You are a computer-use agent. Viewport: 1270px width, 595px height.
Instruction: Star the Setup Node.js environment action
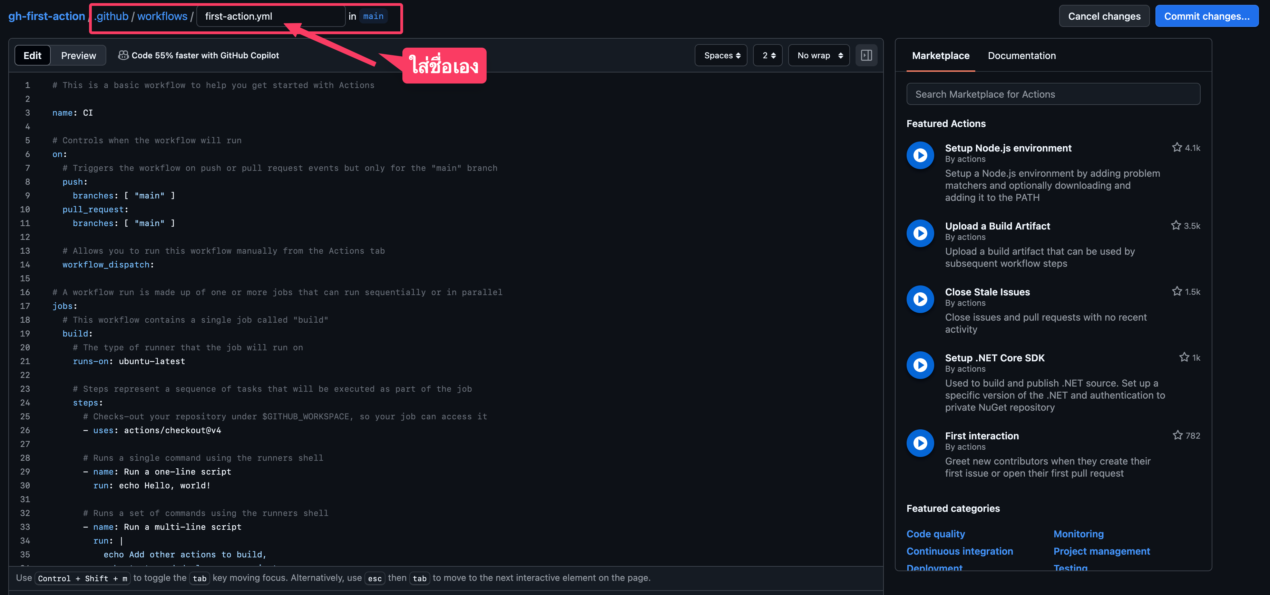pyautogui.click(x=1176, y=147)
